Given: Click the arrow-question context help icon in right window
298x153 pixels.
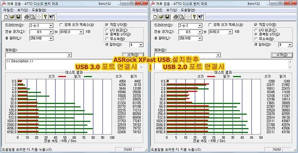Looking at the screenshot, I should point(200,17).
